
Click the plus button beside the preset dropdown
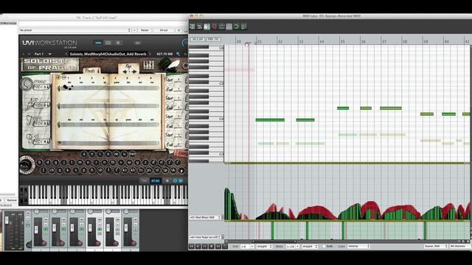134,30
